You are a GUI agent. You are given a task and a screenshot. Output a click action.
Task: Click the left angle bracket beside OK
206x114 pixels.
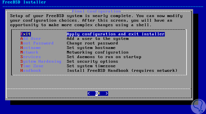coord(89,93)
